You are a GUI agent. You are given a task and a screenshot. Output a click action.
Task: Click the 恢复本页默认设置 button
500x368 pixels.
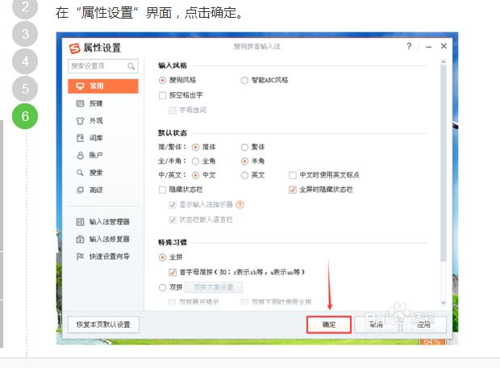(104, 325)
